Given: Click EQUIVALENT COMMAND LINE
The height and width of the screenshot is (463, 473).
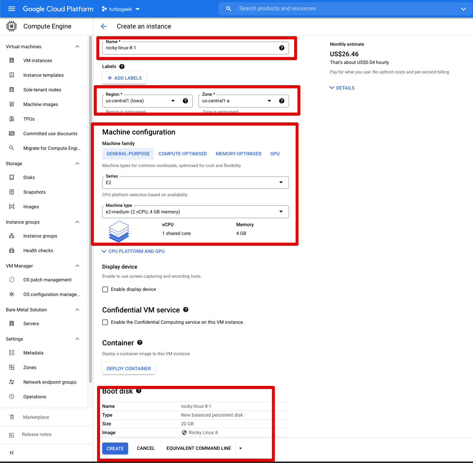Looking at the screenshot, I should [x=199, y=448].
